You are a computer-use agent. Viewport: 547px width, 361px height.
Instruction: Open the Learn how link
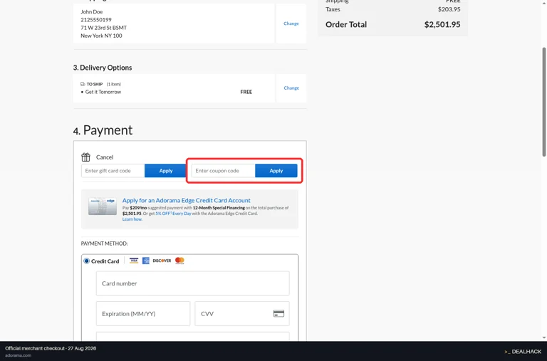132,219
